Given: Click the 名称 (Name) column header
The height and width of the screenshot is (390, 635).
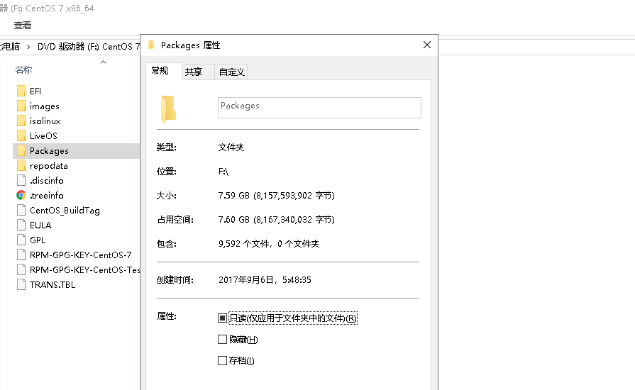Looking at the screenshot, I should point(23,70).
